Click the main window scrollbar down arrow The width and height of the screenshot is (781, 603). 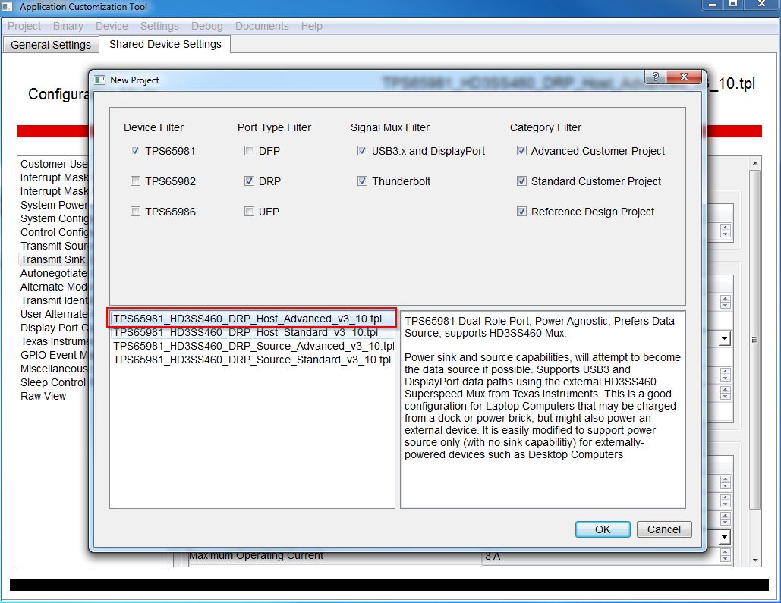tap(755, 561)
